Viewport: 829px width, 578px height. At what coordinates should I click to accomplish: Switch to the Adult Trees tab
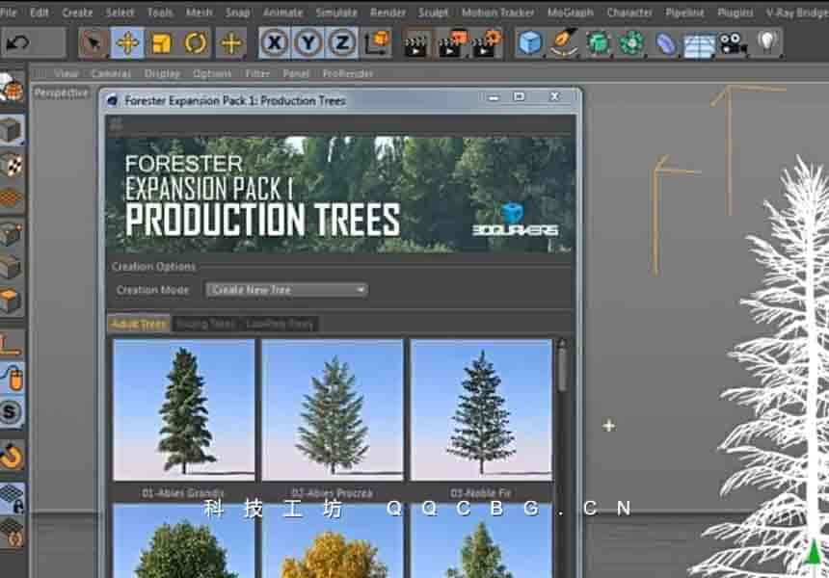point(139,324)
